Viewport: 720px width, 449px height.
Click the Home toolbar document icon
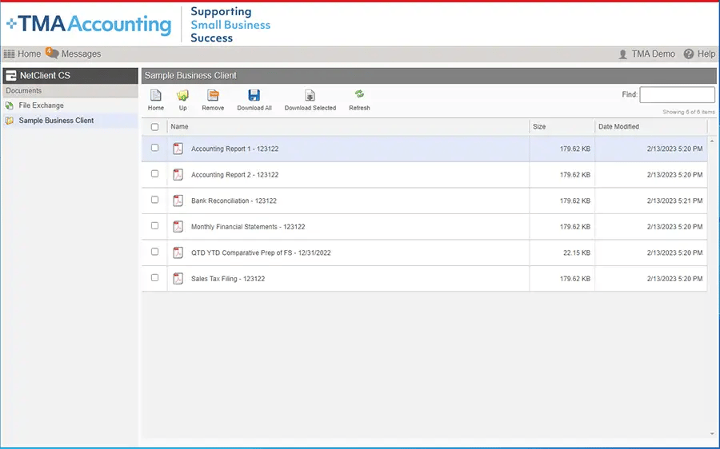pyautogui.click(x=156, y=95)
